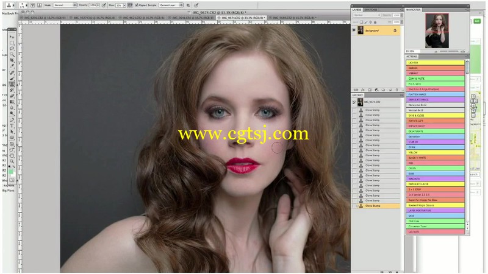The width and height of the screenshot is (488, 274).
Task: Select the Gradient tool
Action: point(12,102)
